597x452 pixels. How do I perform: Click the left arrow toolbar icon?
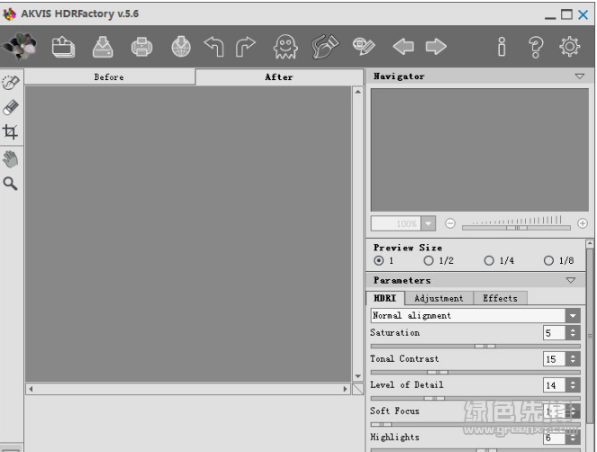(403, 47)
